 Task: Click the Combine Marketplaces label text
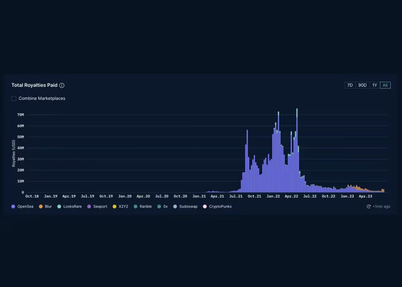point(42,99)
